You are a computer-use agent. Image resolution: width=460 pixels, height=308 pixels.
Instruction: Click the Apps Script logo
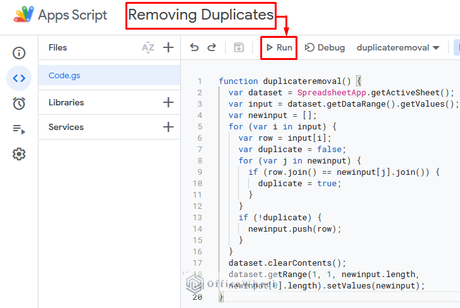pos(25,15)
